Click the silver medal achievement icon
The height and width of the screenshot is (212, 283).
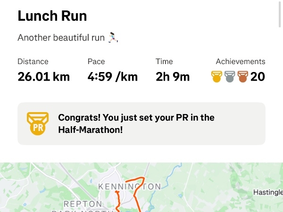[x=230, y=77]
